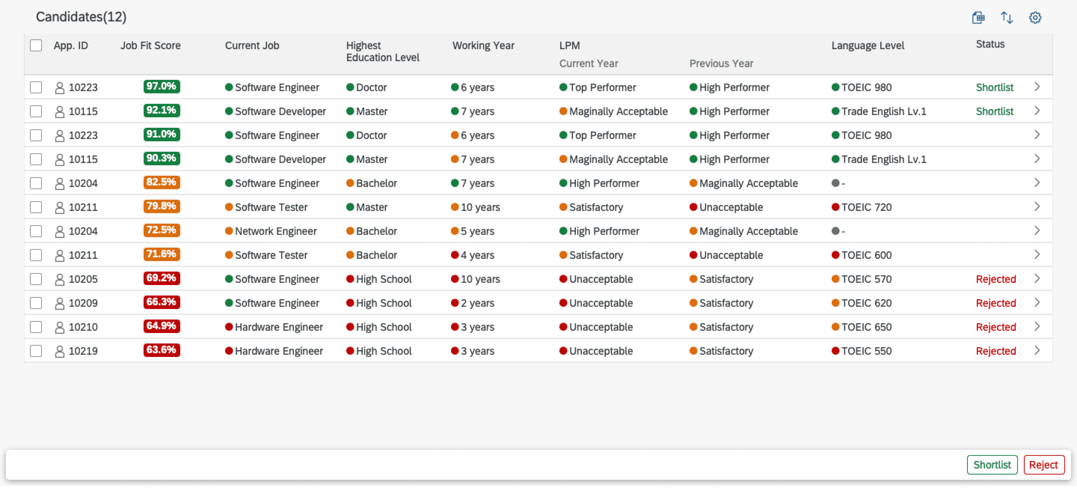Click the 97.0% job fit score badge

click(x=161, y=87)
